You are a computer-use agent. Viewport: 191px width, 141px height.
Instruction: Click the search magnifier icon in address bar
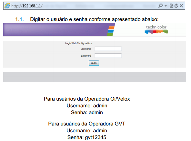point(160,5)
